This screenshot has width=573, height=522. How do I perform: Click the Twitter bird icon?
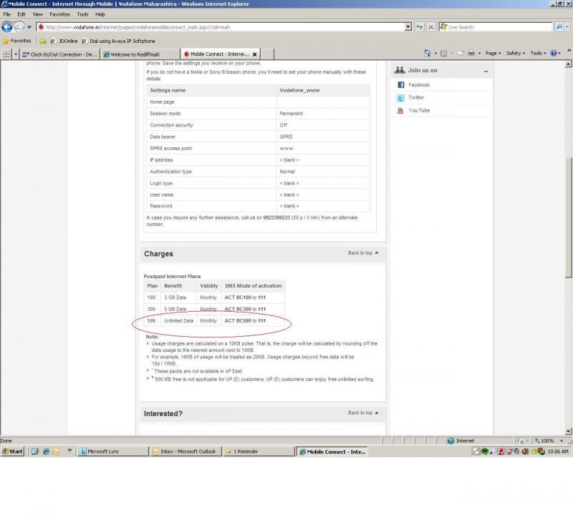(x=401, y=98)
